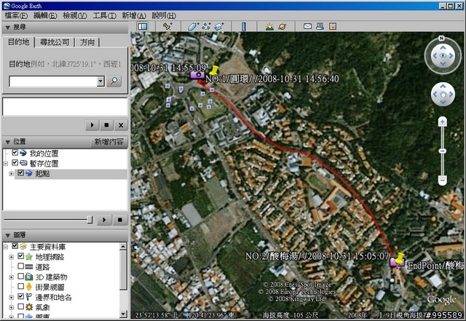This screenshot has width=466, height=321.
Task: Play the search results tour
Action: (x=92, y=125)
